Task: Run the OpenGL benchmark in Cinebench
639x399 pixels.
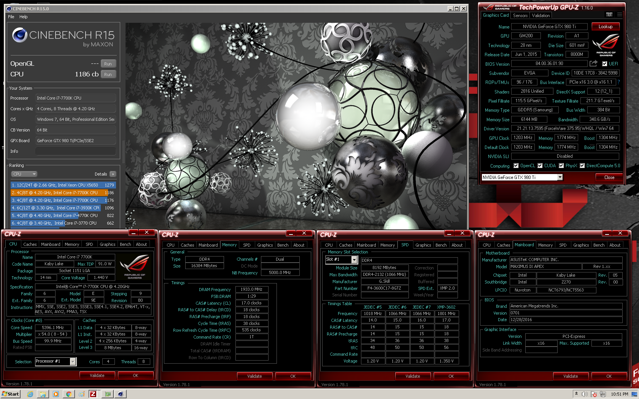Action: 108,64
